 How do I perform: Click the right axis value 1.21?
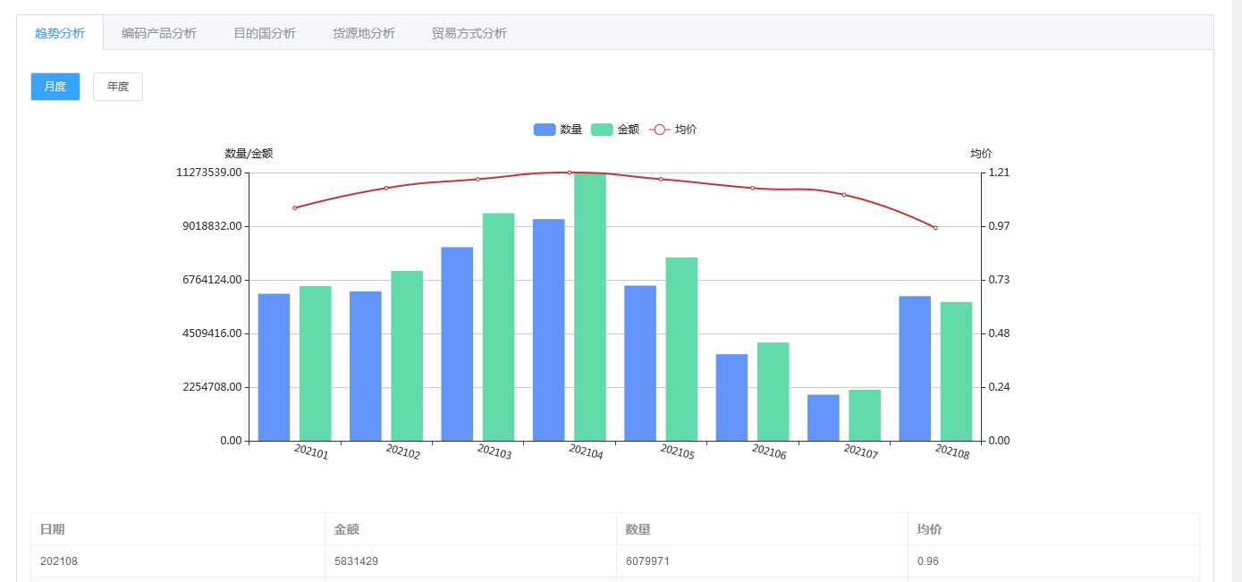tap(999, 173)
